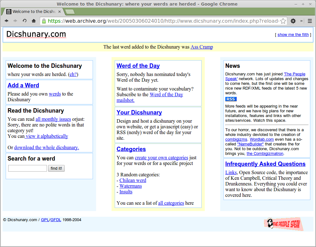Open the gear extension icon in toolbar

pos(293,21)
